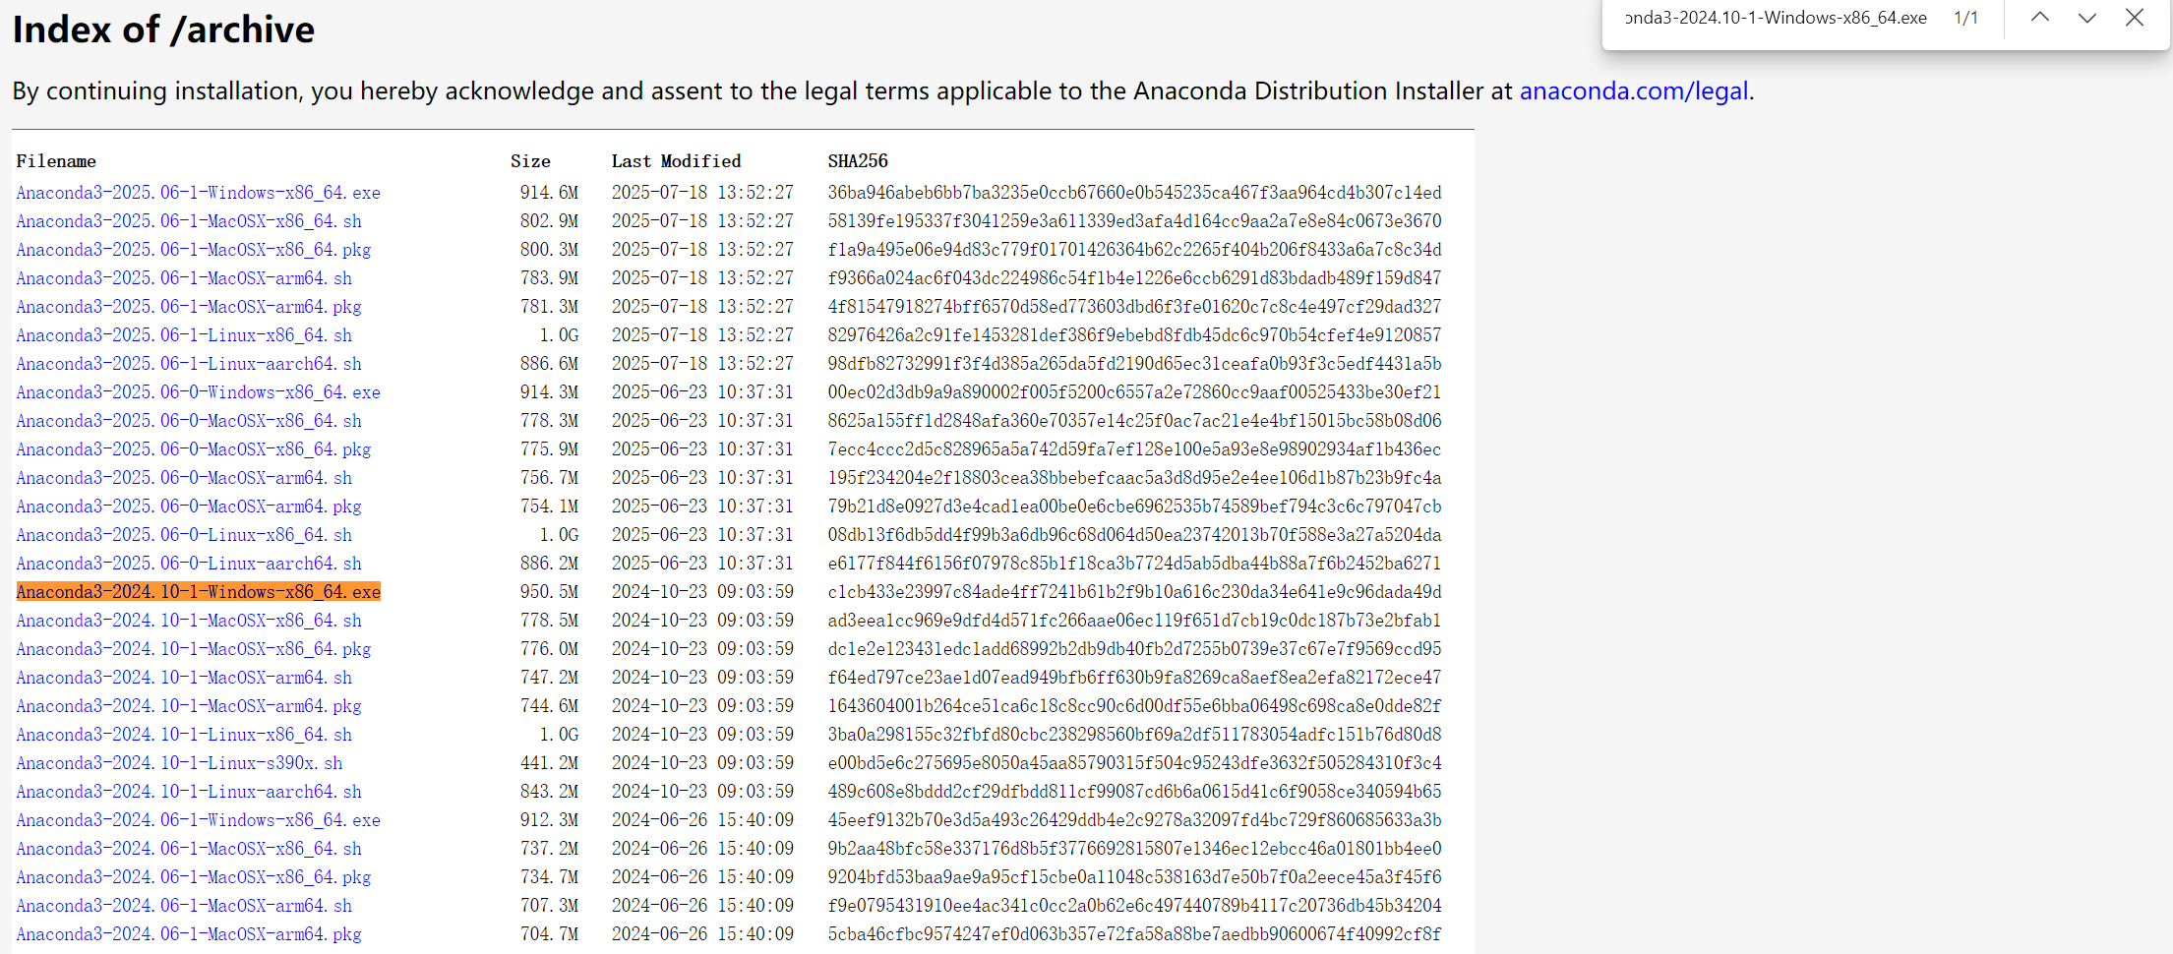Image resolution: width=2173 pixels, height=954 pixels.
Task: Click size value 914.6M
Action: click(549, 193)
